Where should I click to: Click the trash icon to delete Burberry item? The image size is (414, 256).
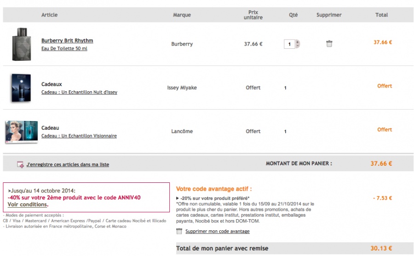(x=329, y=44)
